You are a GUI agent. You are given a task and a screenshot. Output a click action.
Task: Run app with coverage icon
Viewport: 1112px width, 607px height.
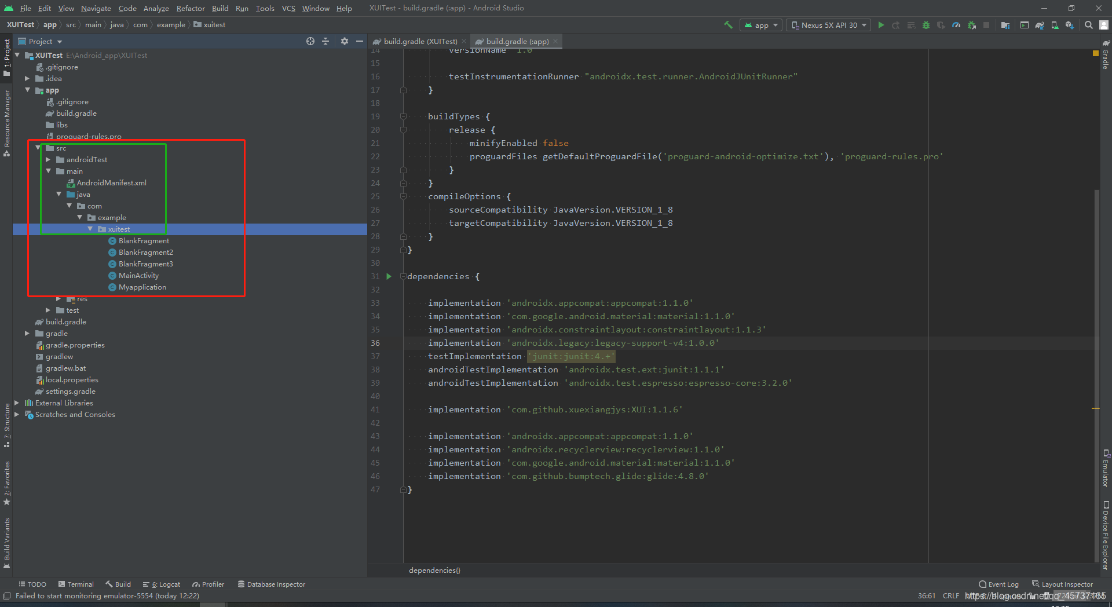tap(941, 25)
